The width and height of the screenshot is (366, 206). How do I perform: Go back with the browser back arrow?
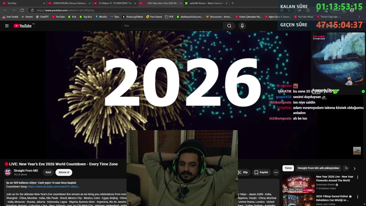coord(5,10)
